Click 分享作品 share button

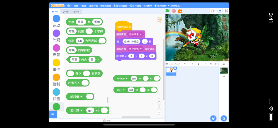[174, 6]
